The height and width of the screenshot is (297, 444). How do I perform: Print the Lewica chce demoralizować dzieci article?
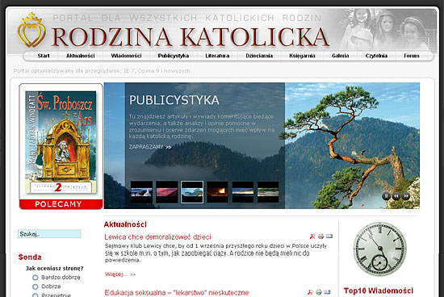click(320, 236)
